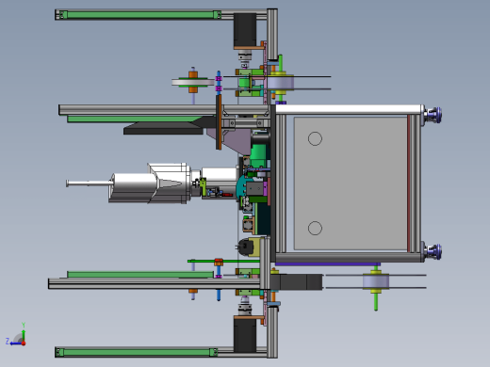Image resolution: width=490 pixels, height=367 pixels.
Task: Select the purple strip beneath the box frame
Action: point(328,264)
